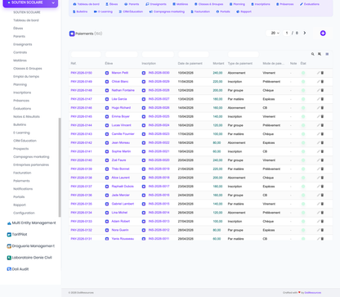The width and height of the screenshot is (340, 297).
Task: Click the student icon beside Hugo Richard
Action: 107,108
